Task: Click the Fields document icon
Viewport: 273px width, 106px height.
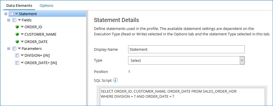Action: coord(14,20)
